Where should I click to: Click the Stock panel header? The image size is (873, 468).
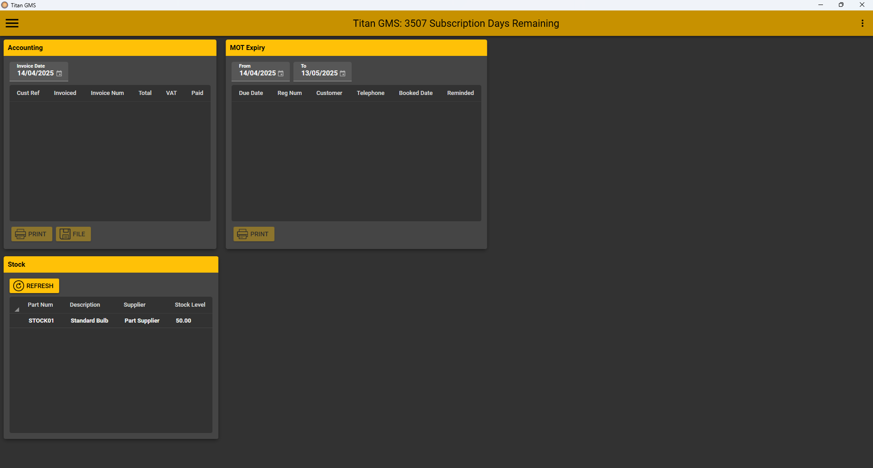click(x=111, y=264)
